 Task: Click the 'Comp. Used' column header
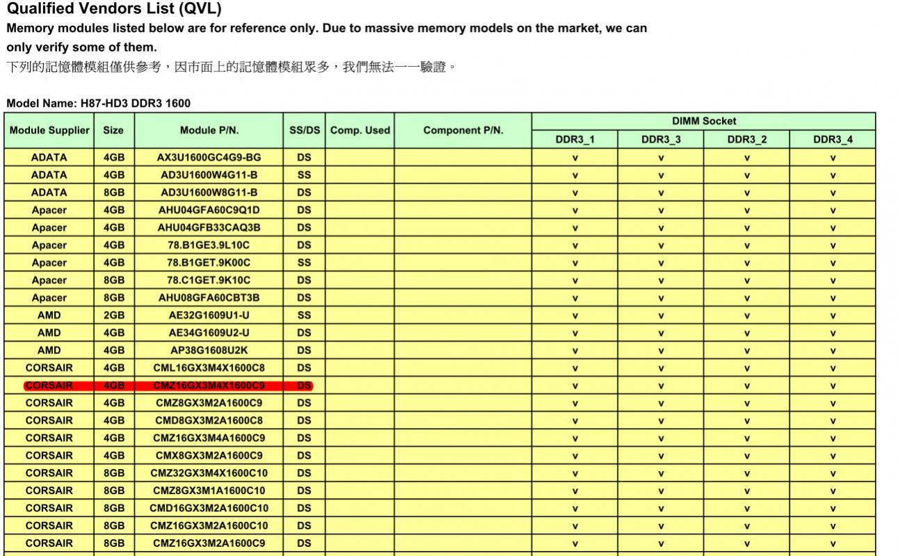coord(360,130)
